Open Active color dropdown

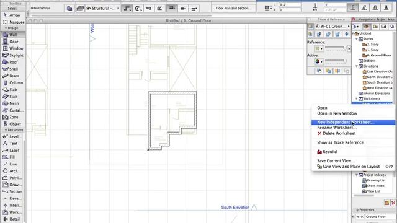[319, 61]
